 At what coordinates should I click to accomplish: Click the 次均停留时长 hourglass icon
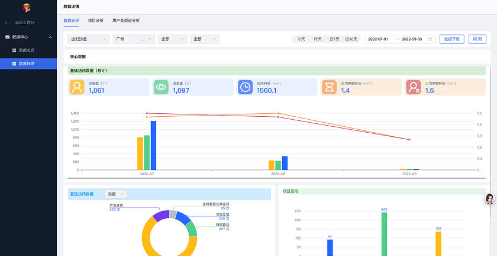pos(329,87)
